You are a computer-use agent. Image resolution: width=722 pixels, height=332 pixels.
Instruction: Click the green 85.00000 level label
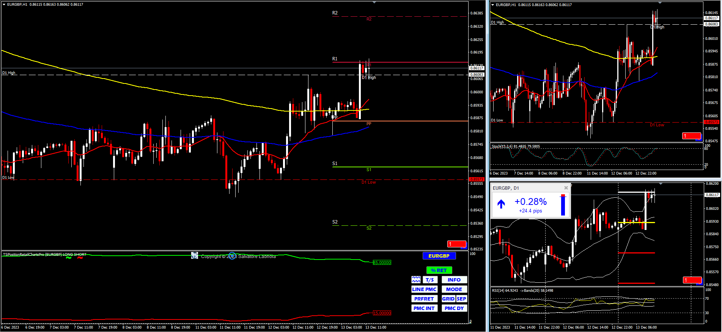(x=382, y=263)
